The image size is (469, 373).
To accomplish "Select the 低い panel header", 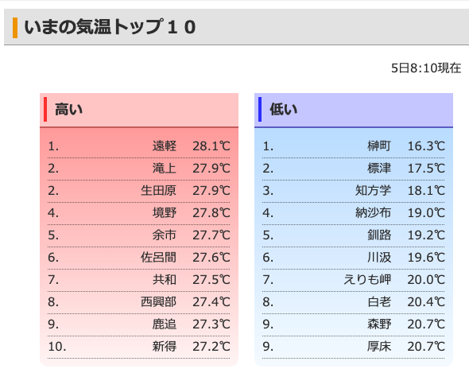I will 354,110.
